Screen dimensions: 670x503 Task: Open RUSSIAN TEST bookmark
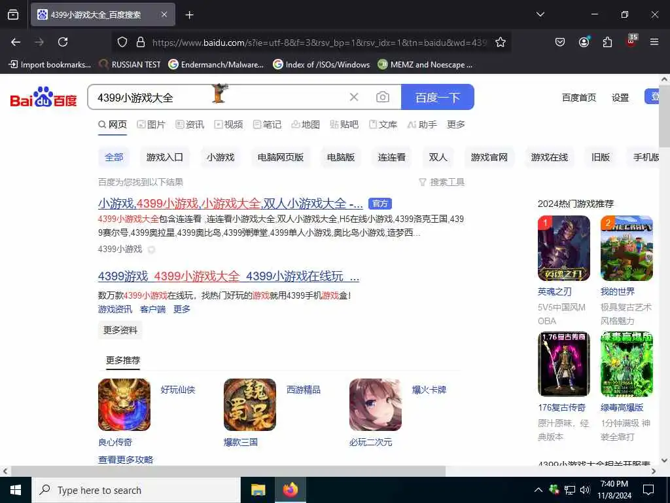point(130,65)
